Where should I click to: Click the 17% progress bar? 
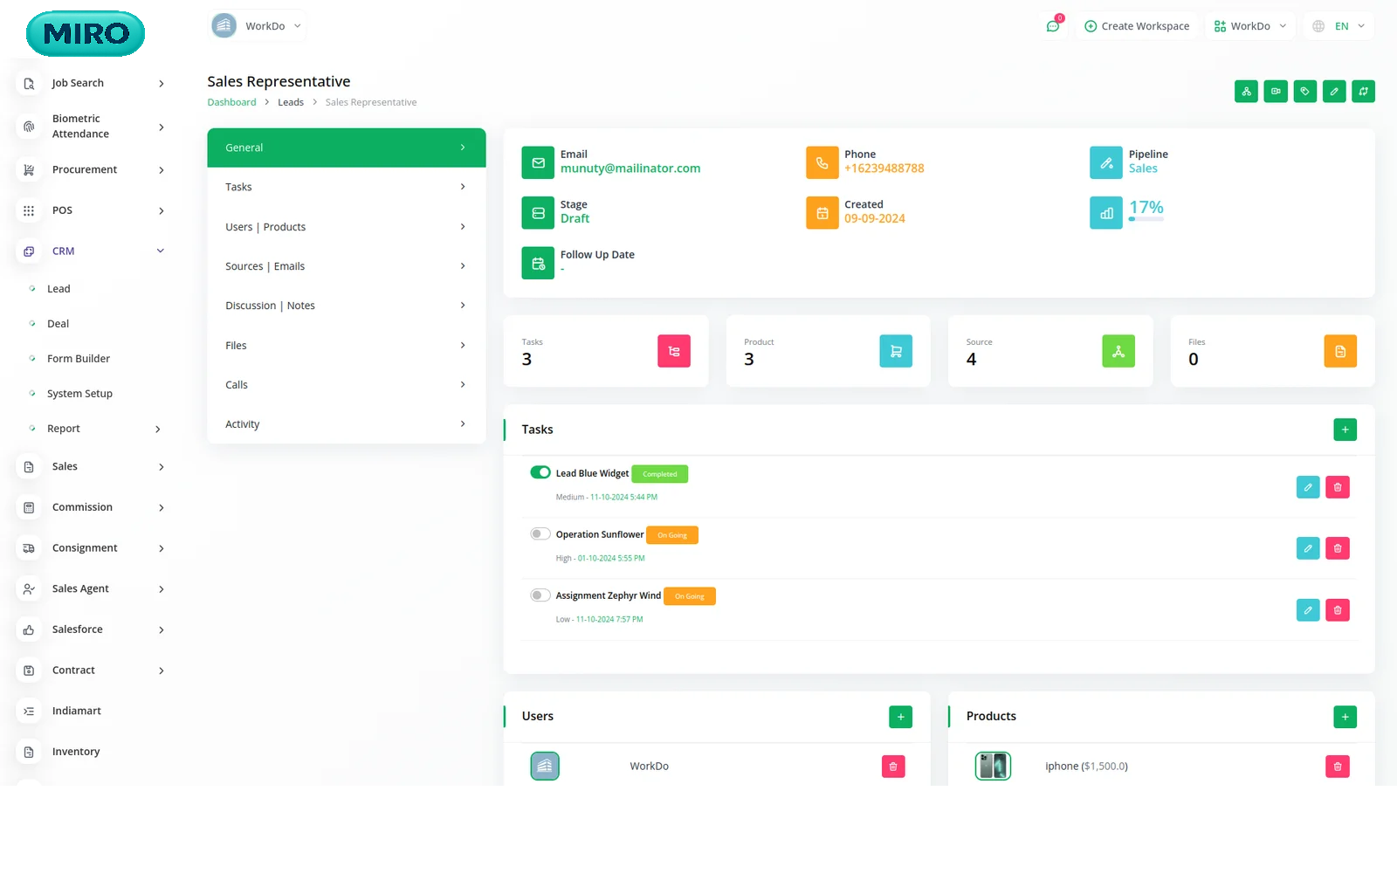[1146, 219]
